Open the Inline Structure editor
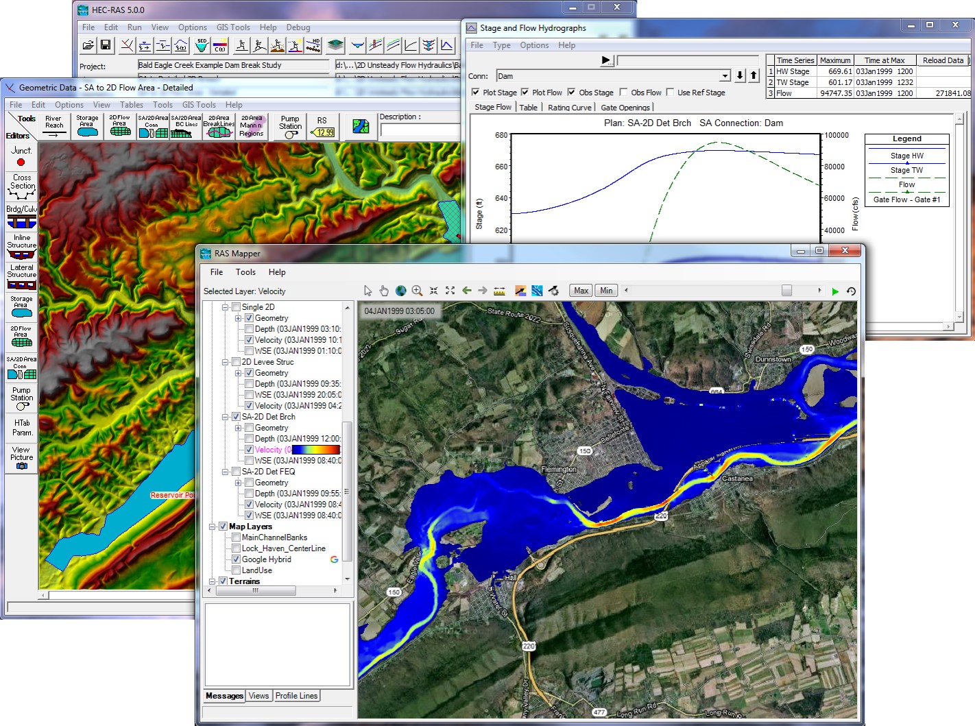This screenshot has height=726, width=975. pyautogui.click(x=21, y=247)
